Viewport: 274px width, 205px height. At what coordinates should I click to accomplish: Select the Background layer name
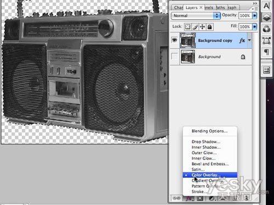coord(209,57)
